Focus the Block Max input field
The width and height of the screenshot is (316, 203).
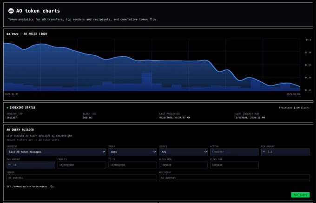[234, 165]
